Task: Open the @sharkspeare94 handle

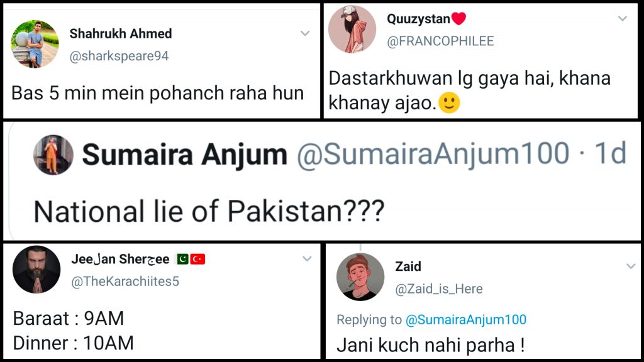Action: (x=119, y=56)
